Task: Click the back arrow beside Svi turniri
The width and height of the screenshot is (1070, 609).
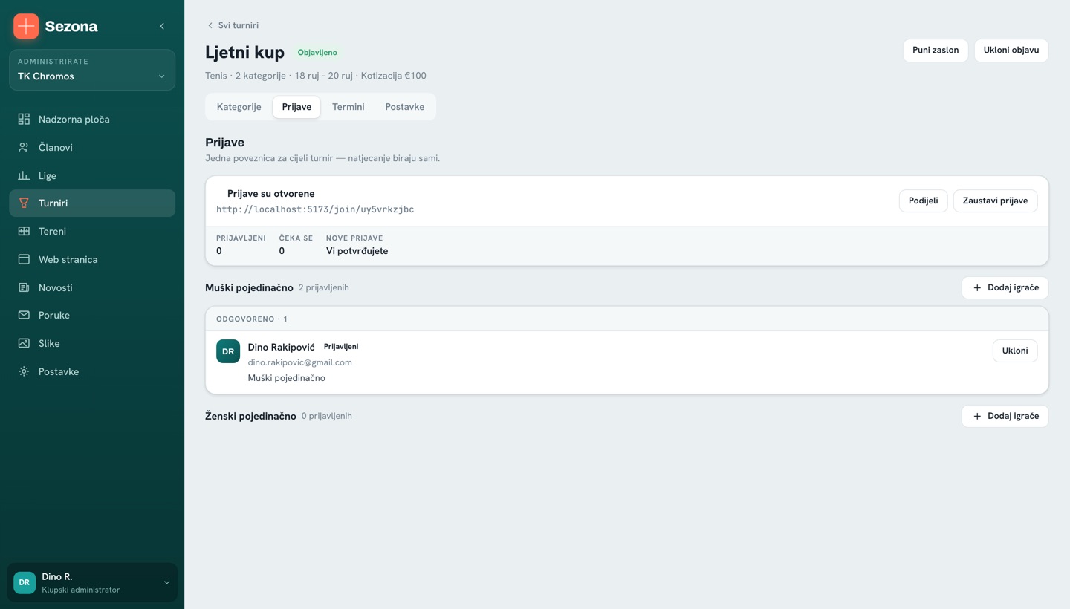Action: 210,25
